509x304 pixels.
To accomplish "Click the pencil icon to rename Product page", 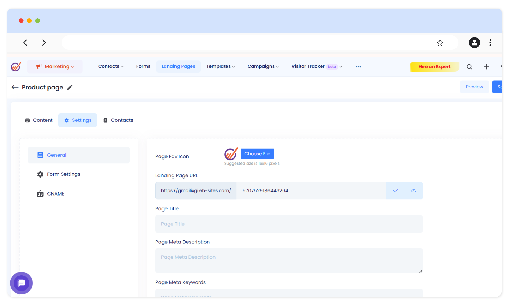I will [x=70, y=87].
